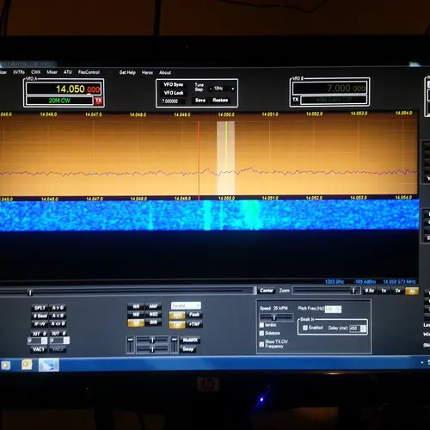Screen dimensions: 430x430
Task: Click the Swap receivers button
Action: [x=187, y=349]
